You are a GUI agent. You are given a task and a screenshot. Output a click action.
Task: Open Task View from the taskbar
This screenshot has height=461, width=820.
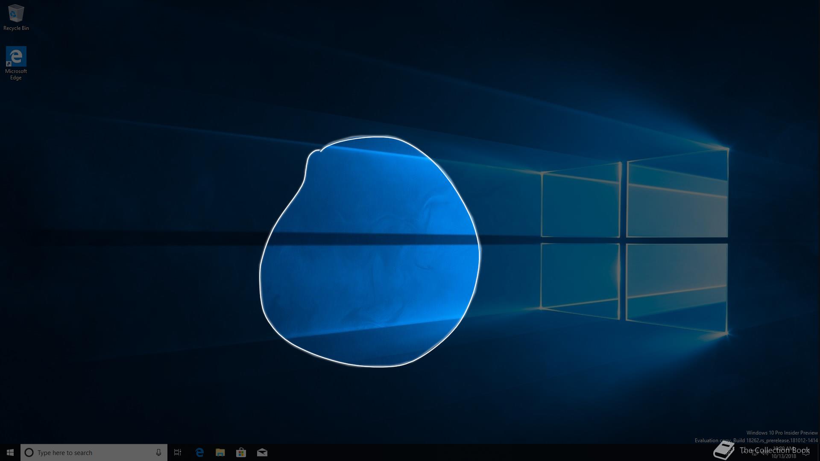click(178, 452)
